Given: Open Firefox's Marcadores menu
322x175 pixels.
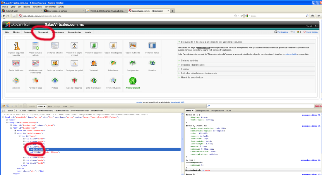Looking at the screenshot, I should (37, 7).
